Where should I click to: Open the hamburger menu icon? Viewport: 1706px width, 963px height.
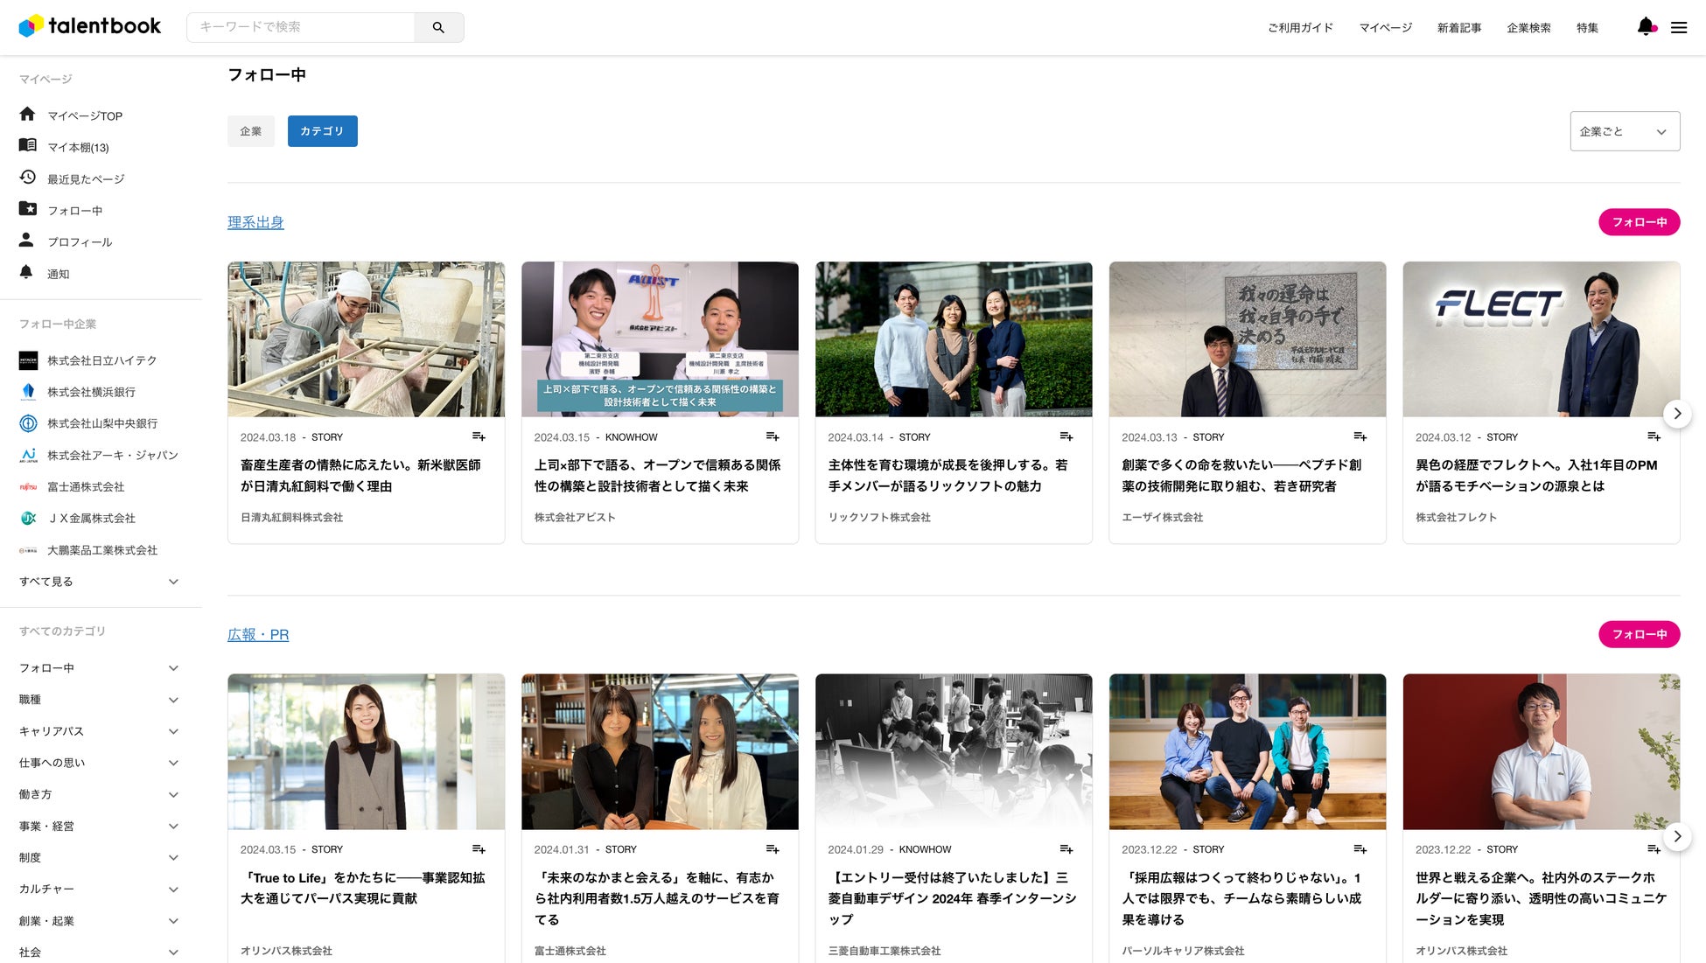(1679, 27)
